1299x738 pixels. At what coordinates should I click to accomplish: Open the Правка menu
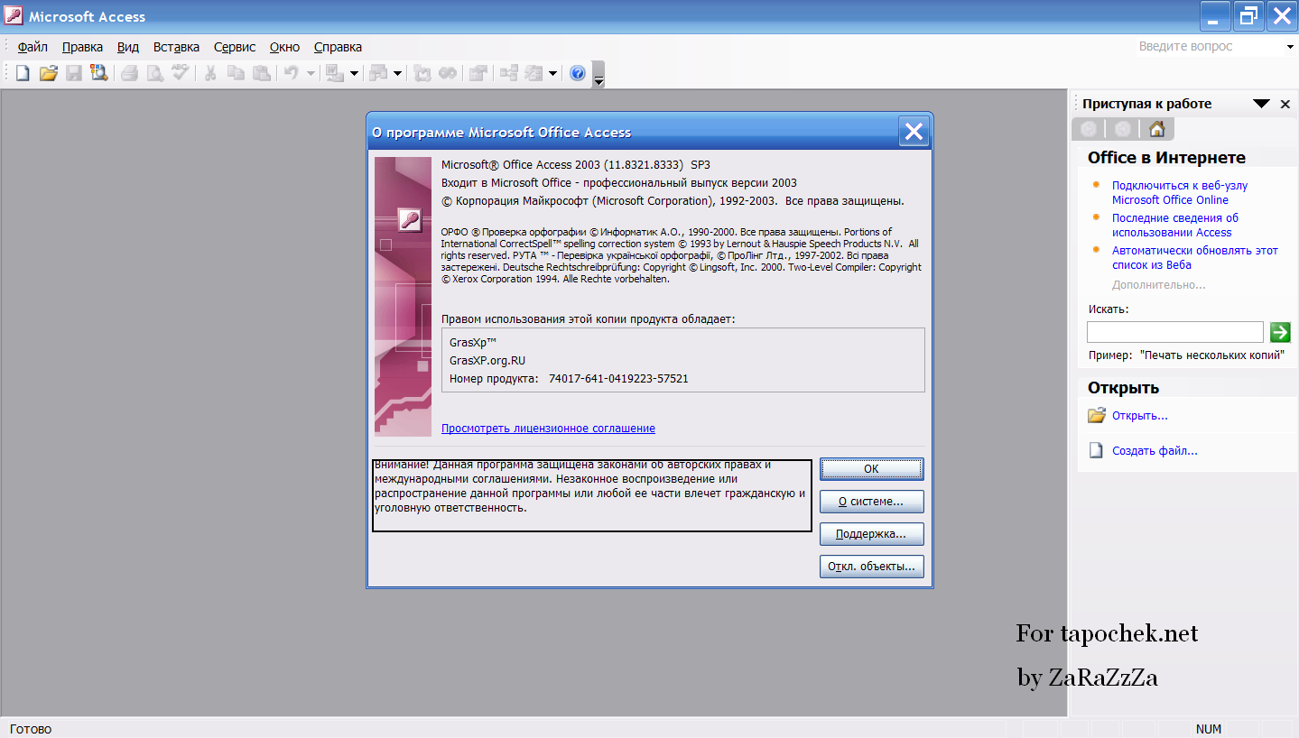(x=82, y=47)
